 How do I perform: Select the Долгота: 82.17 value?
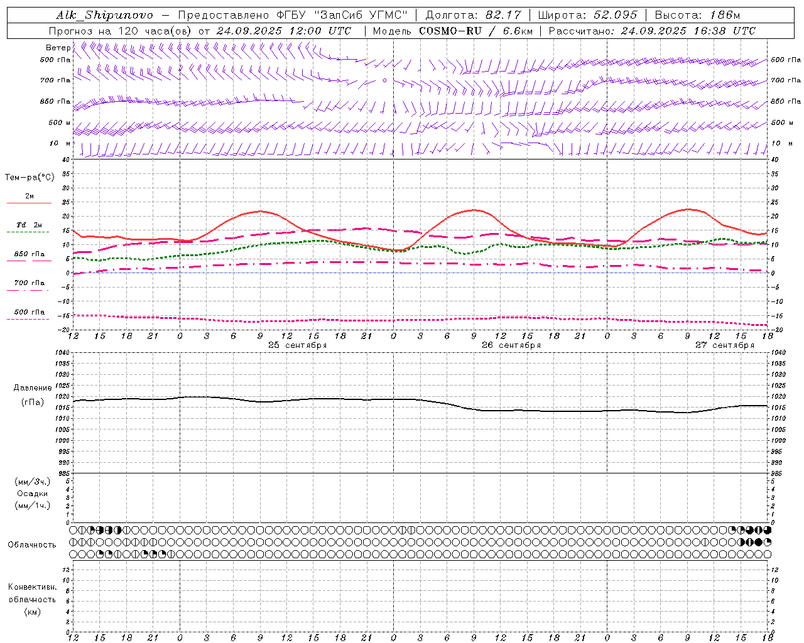pyautogui.click(x=473, y=15)
